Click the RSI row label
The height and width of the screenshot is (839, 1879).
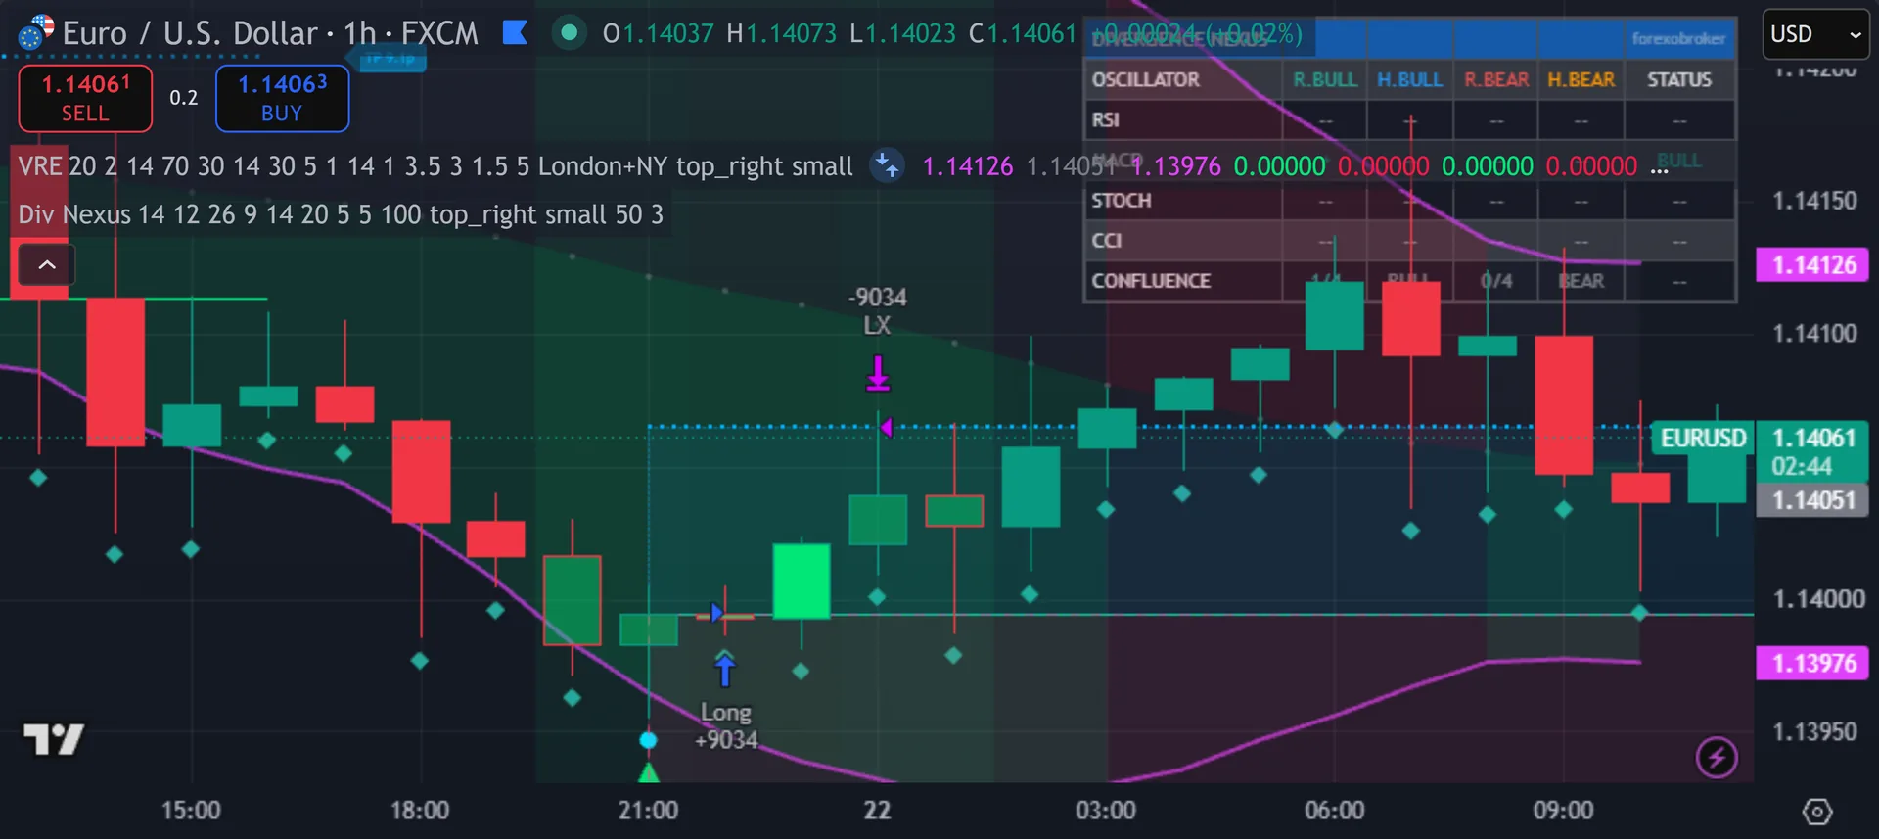1106,120
